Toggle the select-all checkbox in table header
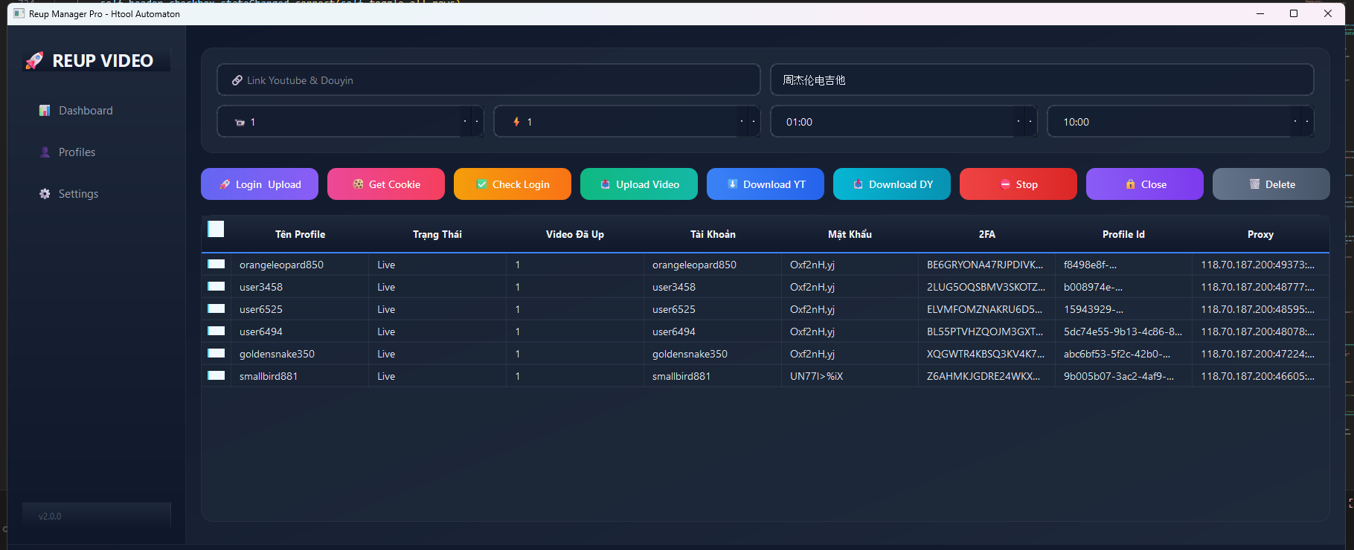This screenshot has width=1354, height=550. coord(216,229)
